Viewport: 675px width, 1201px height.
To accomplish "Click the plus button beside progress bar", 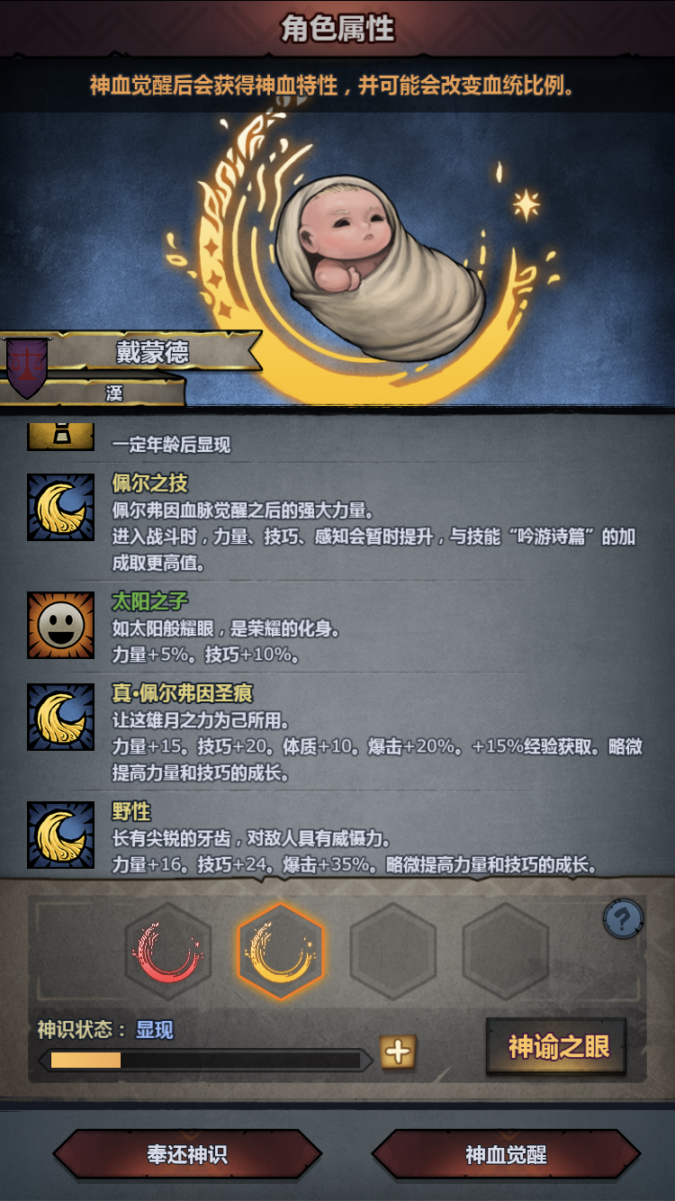I will 397,1052.
